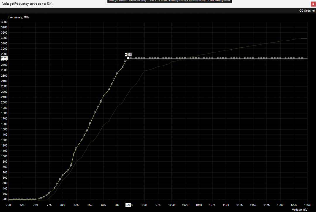Screen dimensions: 316x212
Task: Click the +651 offset tooltip label
Action: pos(128,54)
